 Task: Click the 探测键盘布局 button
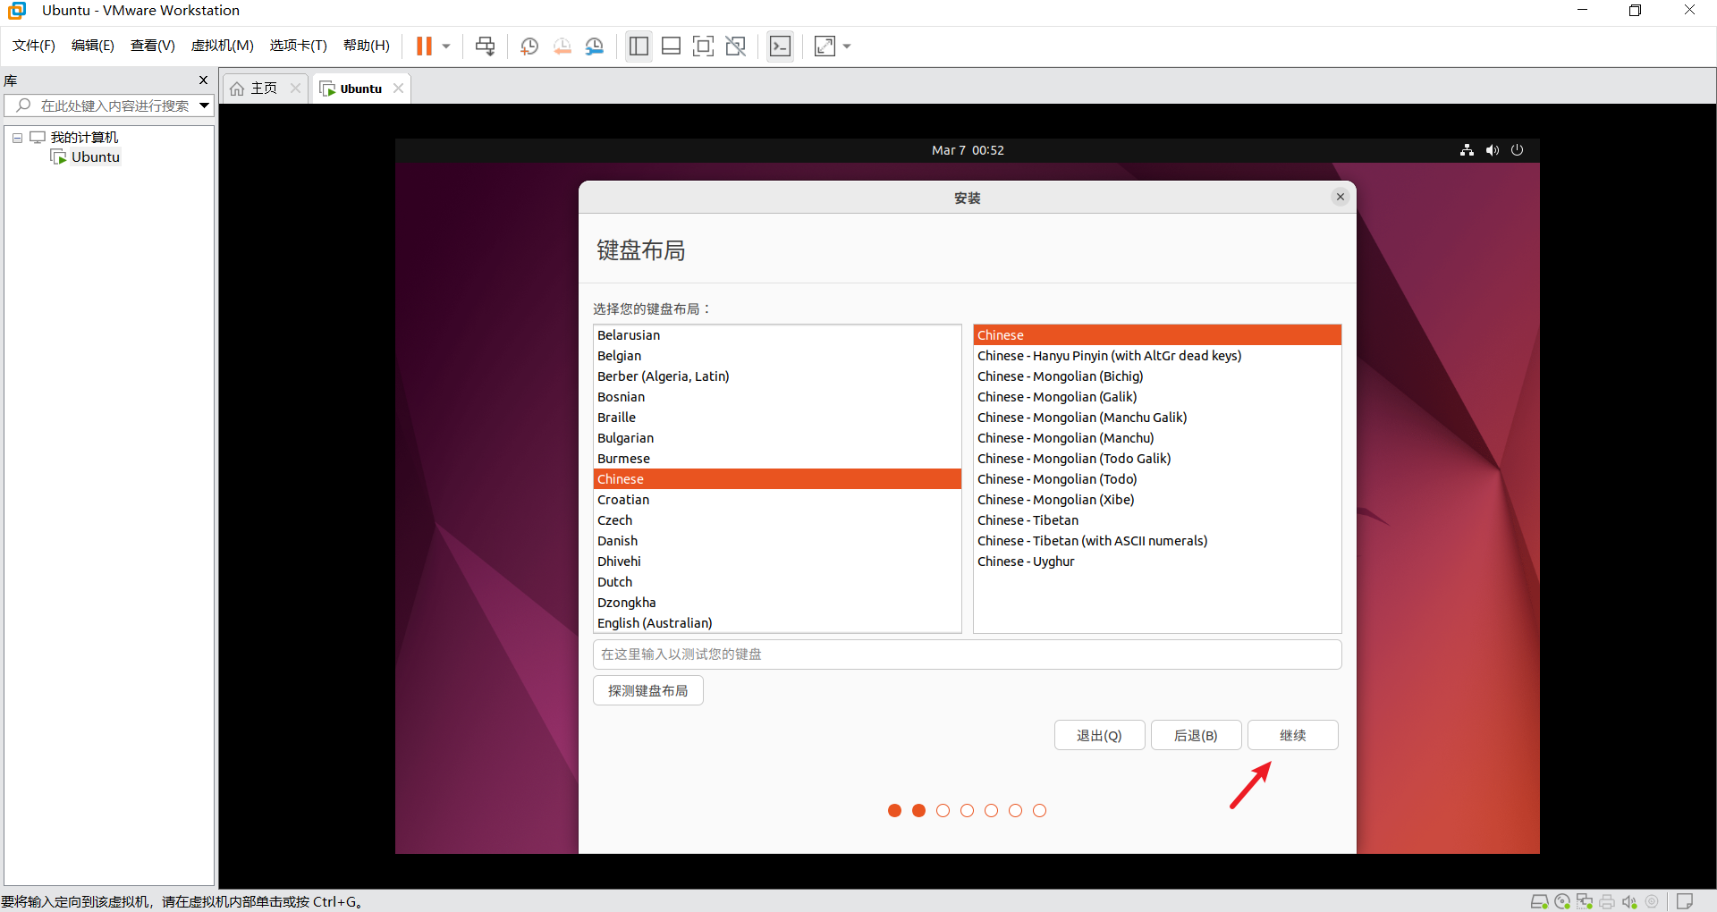pyautogui.click(x=647, y=690)
